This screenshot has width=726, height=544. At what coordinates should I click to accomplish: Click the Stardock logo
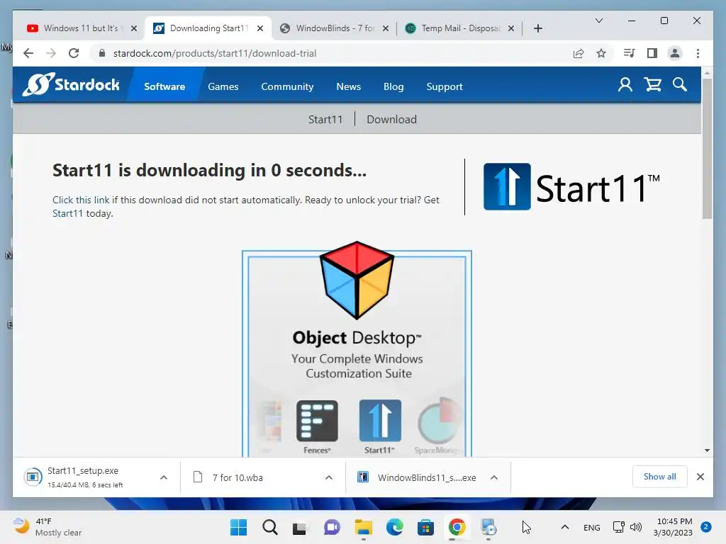pyautogui.click(x=71, y=85)
